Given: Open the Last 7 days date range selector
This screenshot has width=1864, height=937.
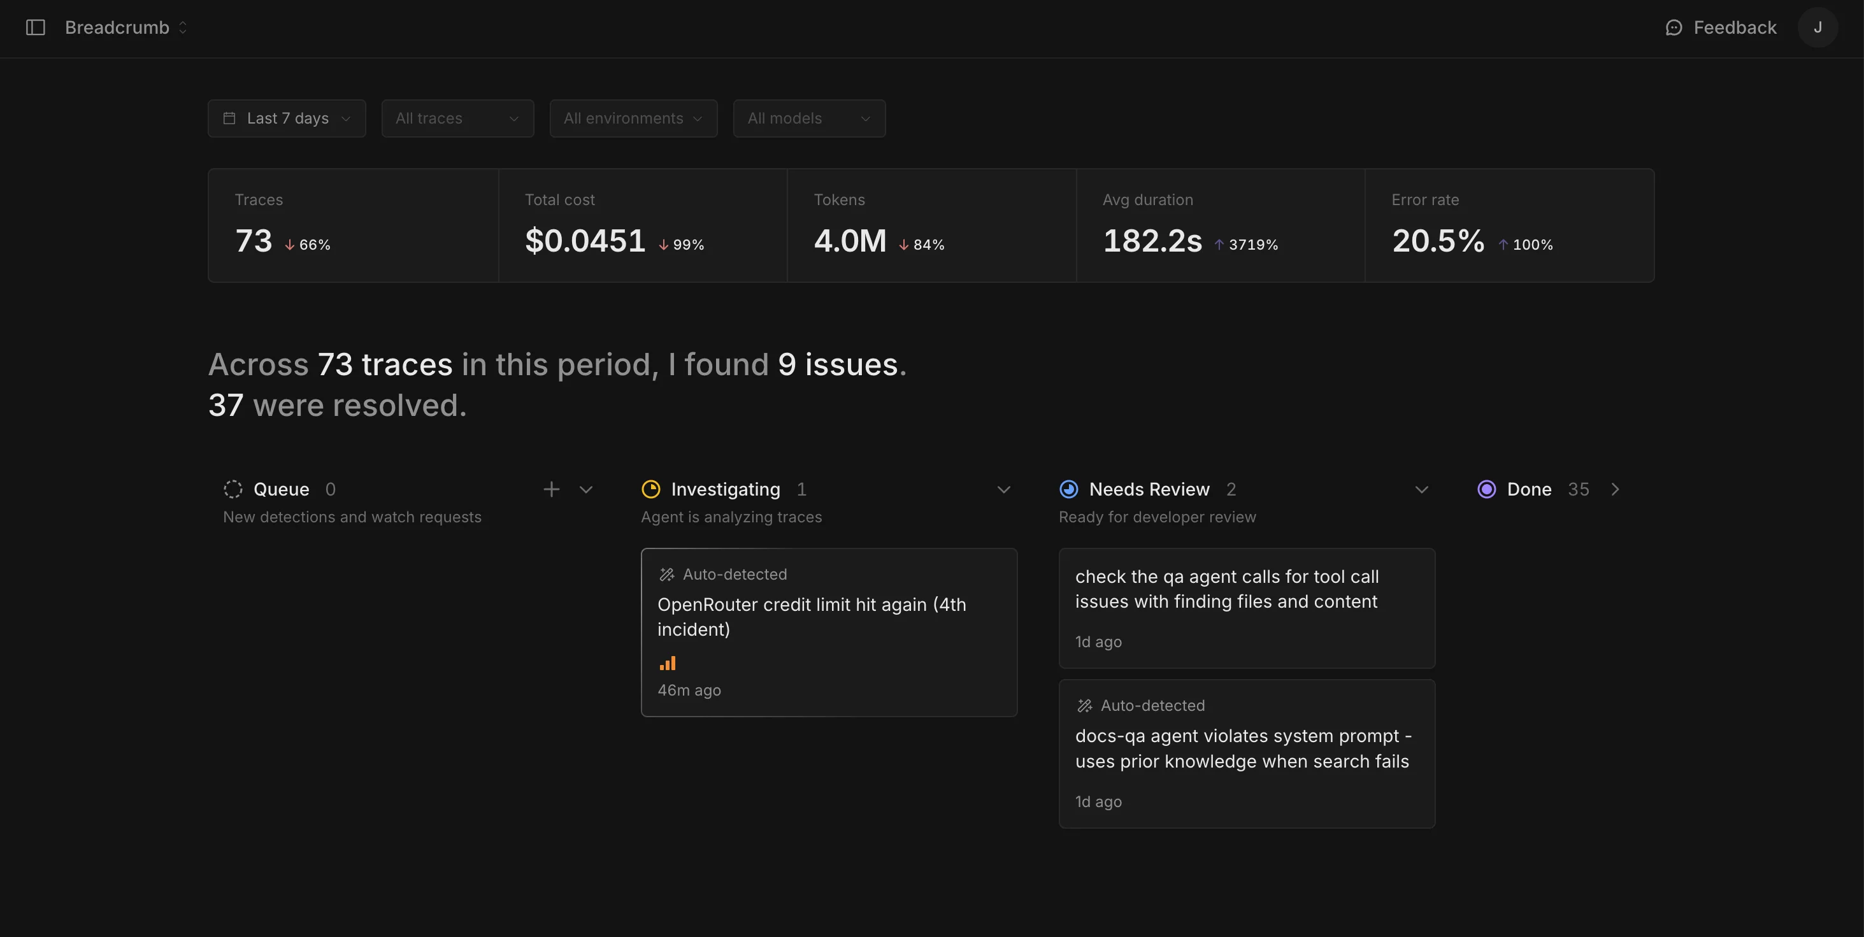Looking at the screenshot, I should (x=286, y=118).
